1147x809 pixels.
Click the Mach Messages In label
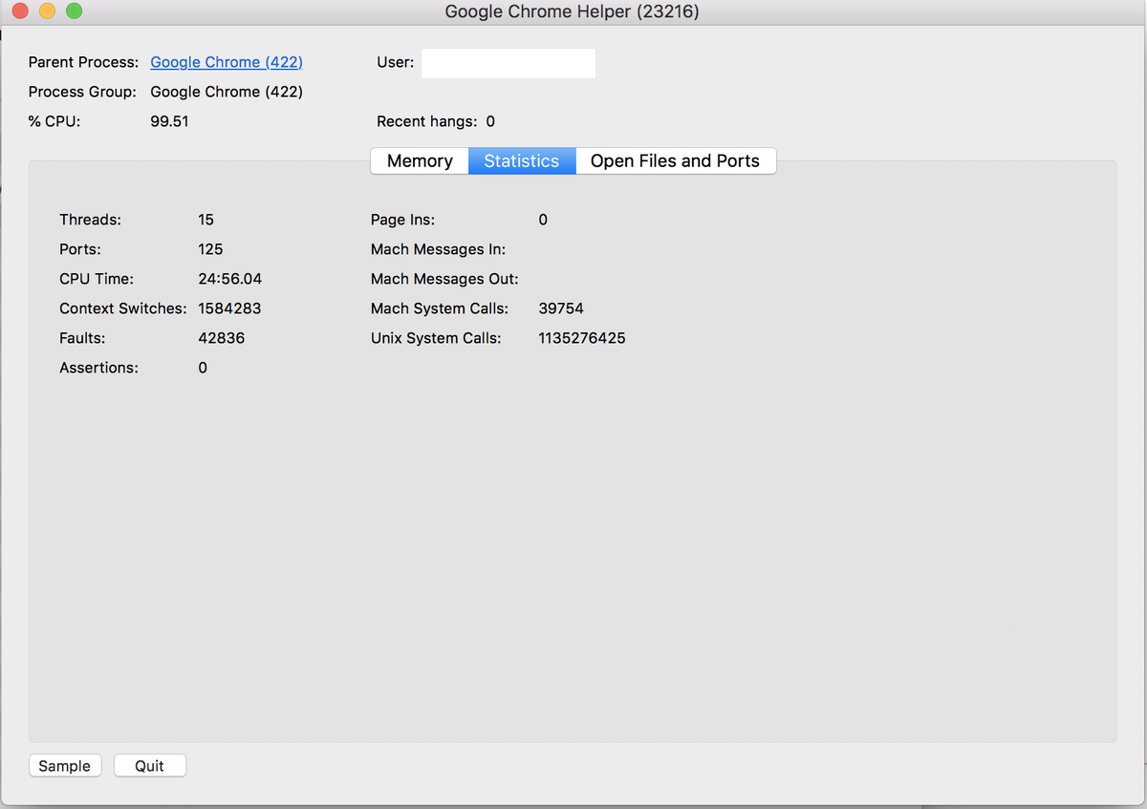click(x=438, y=249)
